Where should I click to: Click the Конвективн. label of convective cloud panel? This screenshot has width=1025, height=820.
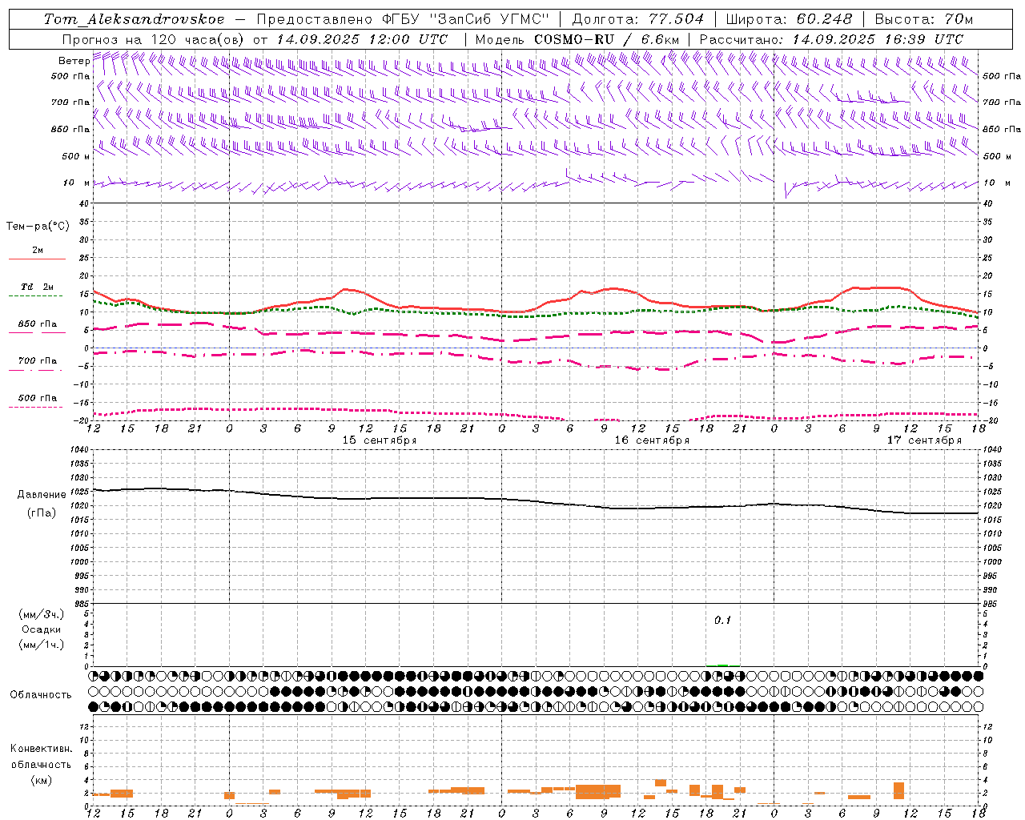41,749
